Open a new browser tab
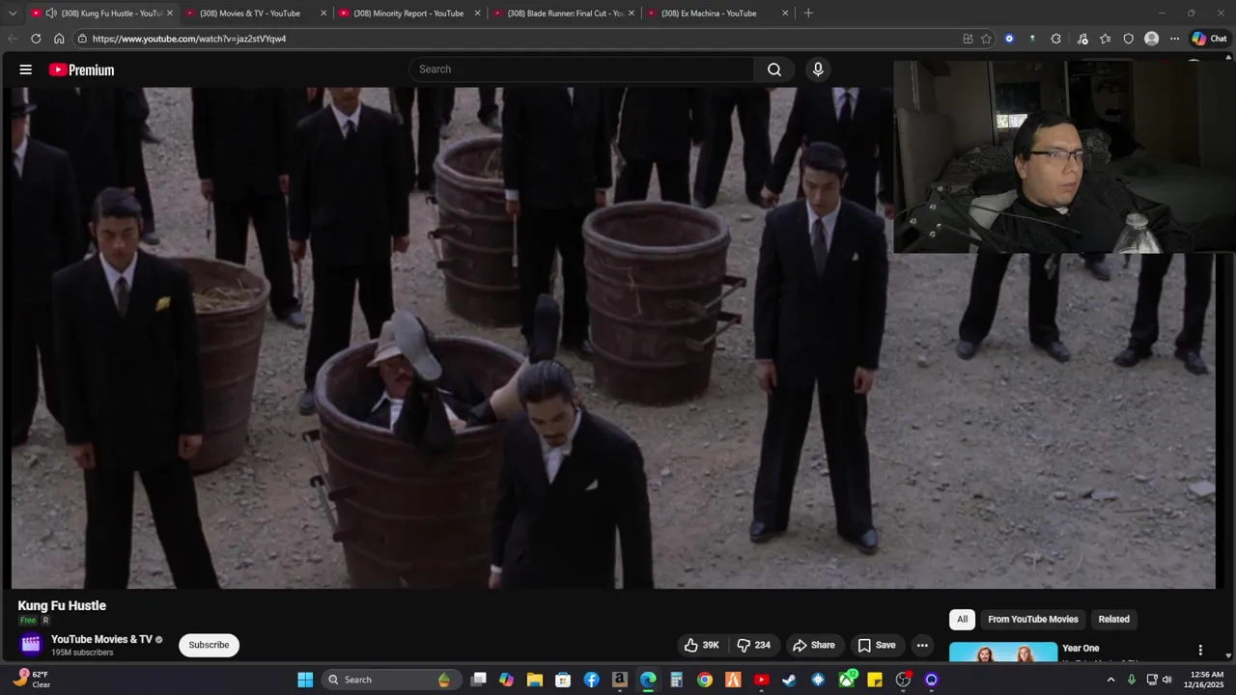 click(808, 14)
